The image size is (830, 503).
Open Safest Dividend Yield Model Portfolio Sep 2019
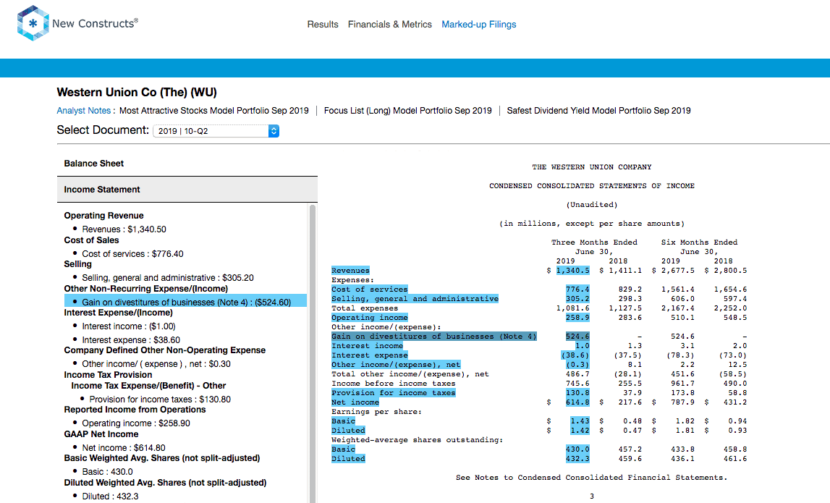coord(598,111)
